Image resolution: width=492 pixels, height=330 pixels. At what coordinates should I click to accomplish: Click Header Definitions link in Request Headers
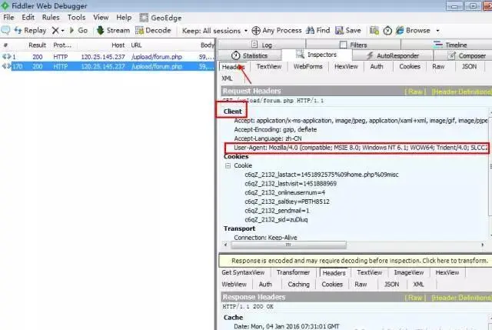click(x=461, y=92)
